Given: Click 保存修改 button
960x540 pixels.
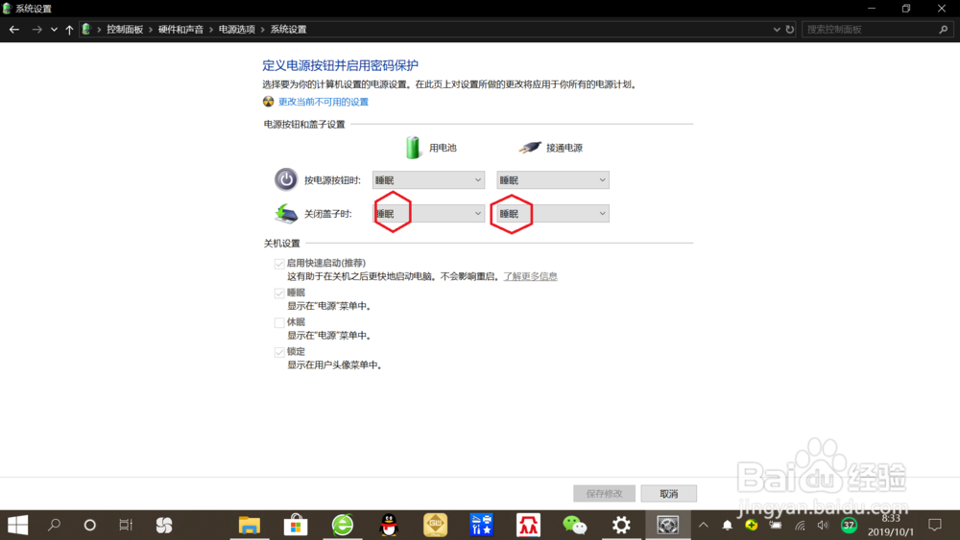Looking at the screenshot, I should click(604, 494).
